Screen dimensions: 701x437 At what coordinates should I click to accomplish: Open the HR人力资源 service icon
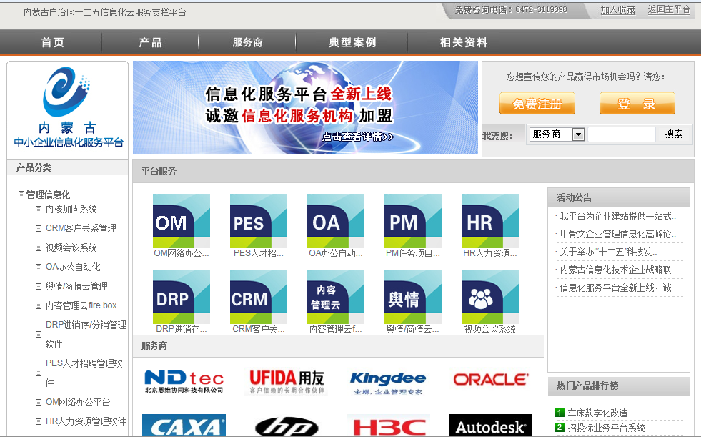[x=490, y=221]
